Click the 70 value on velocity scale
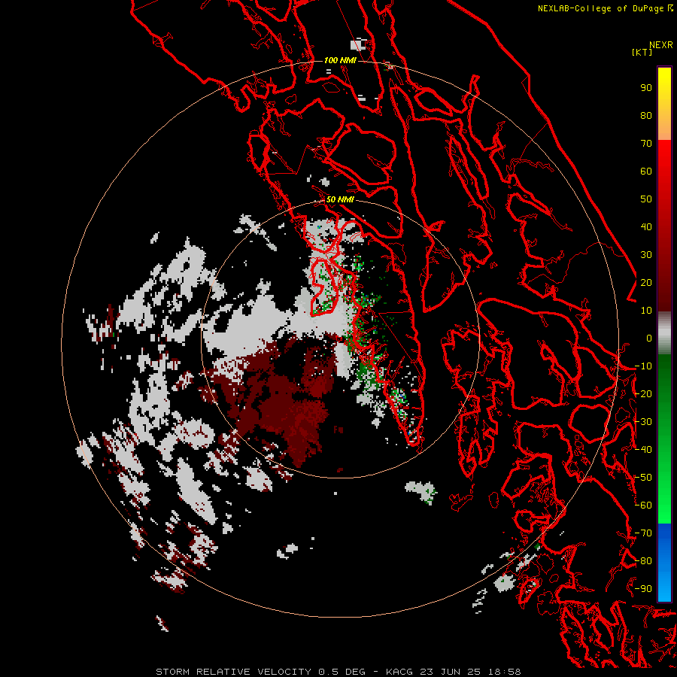This screenshot has height=677, width=677. pos(646,144)
